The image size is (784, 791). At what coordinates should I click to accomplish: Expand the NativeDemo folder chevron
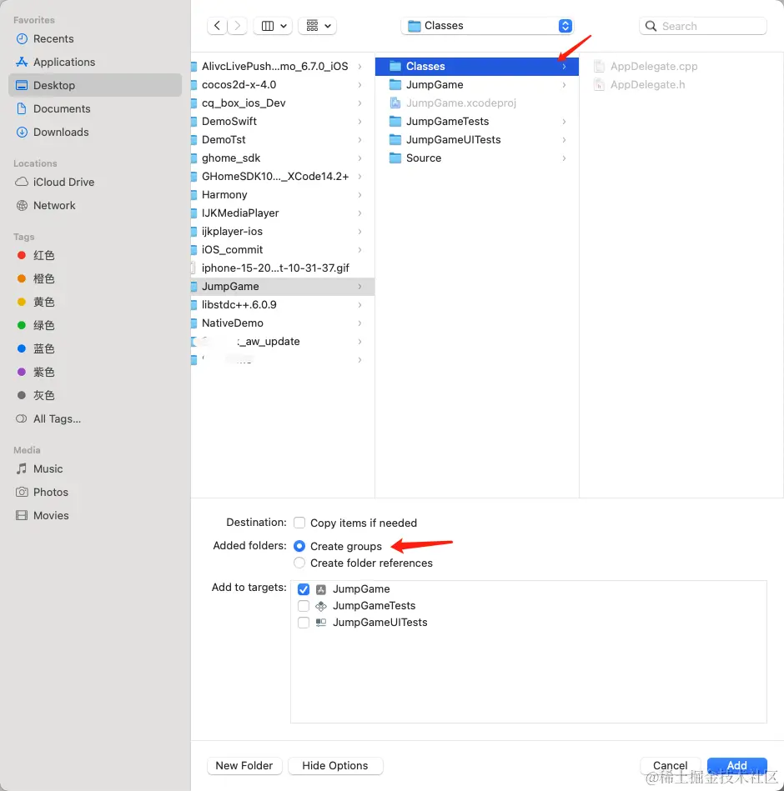(x=359, y=323)
